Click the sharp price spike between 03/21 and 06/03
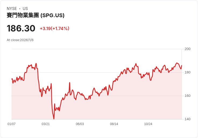This screenshot has height=138, width=198. 70,83
